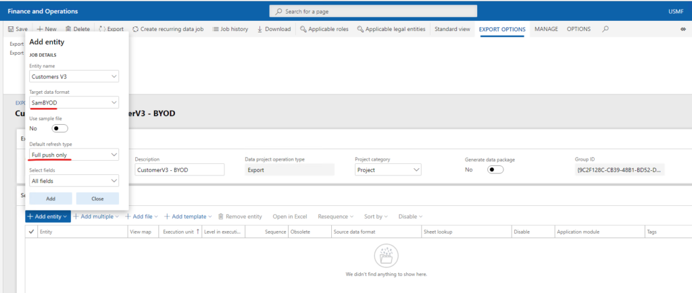692x293 pixels.
Task: Click the Add entity dropdown button
Action: [x=48, y=216]
